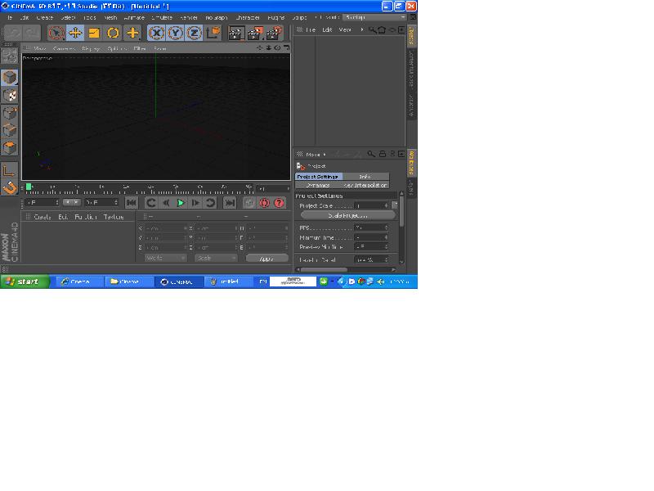Click the Object Manager eye icon
Viewport: 654px width, 491px height.
coord(392,29)
